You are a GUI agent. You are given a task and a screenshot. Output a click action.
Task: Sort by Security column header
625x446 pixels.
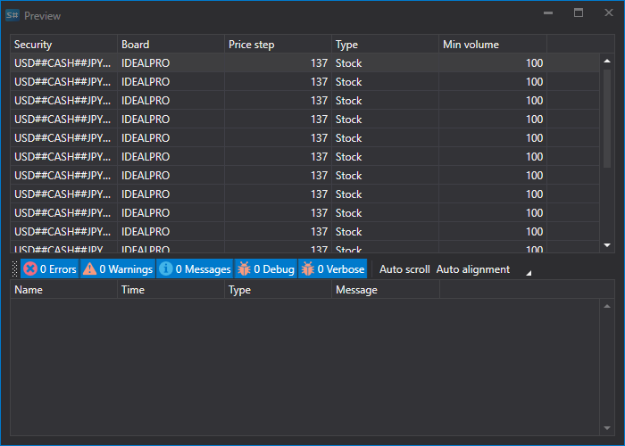pos(63,45)
